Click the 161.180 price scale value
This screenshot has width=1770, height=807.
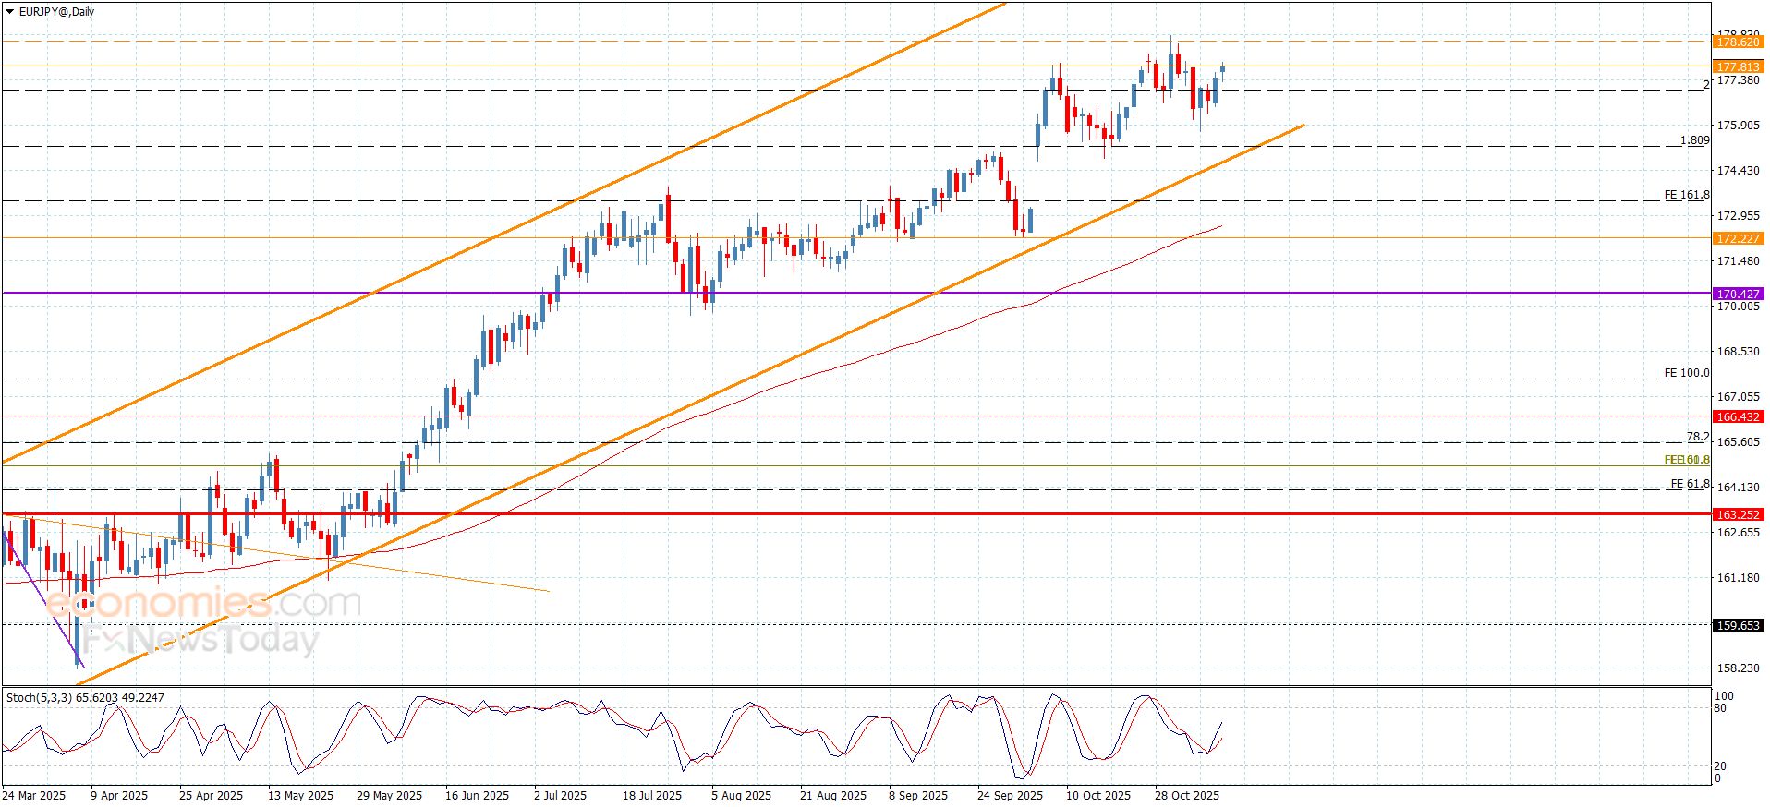coord(1738,578)
